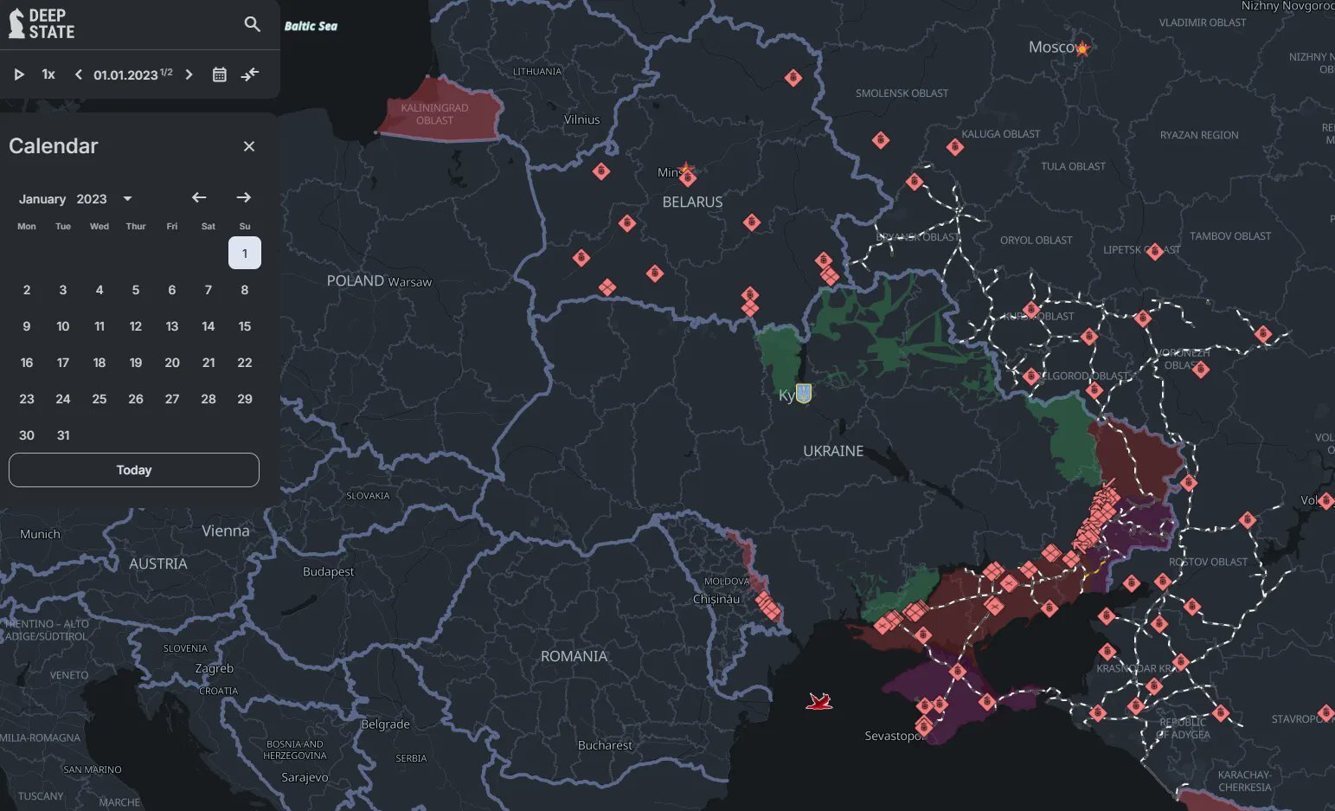The image size is (1335, 811).
Task: Start timeline playback
Action: coord(19,74)
